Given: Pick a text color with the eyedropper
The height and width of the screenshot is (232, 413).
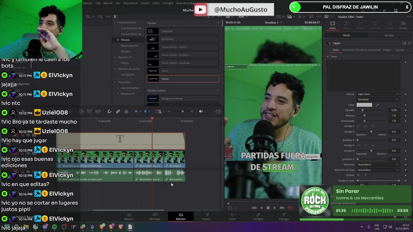Looking at the screenshot, I should point(377,105).
